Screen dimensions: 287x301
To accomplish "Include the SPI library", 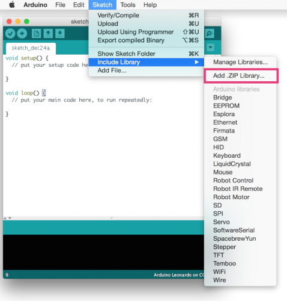I will 240,214.
